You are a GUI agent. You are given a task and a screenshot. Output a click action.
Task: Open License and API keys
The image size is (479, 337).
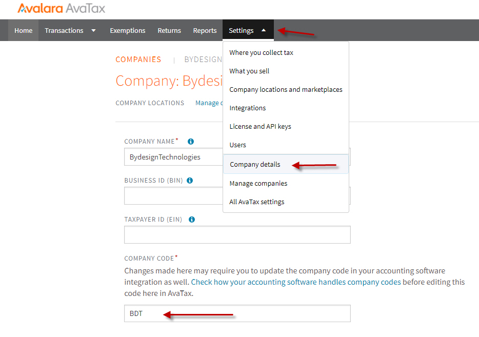(260, 127)
